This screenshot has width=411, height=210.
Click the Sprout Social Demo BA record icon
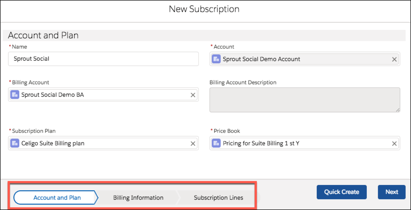click(x=15, y=95)
